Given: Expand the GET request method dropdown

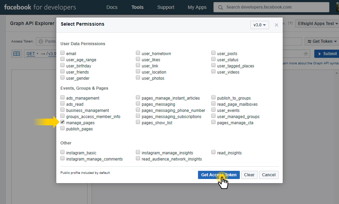Looking at the screenshot, I should coord(31,54).
